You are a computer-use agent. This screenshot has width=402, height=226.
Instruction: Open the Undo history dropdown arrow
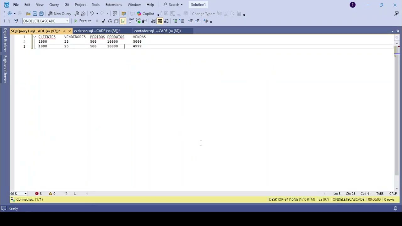[x=97, y=13]
